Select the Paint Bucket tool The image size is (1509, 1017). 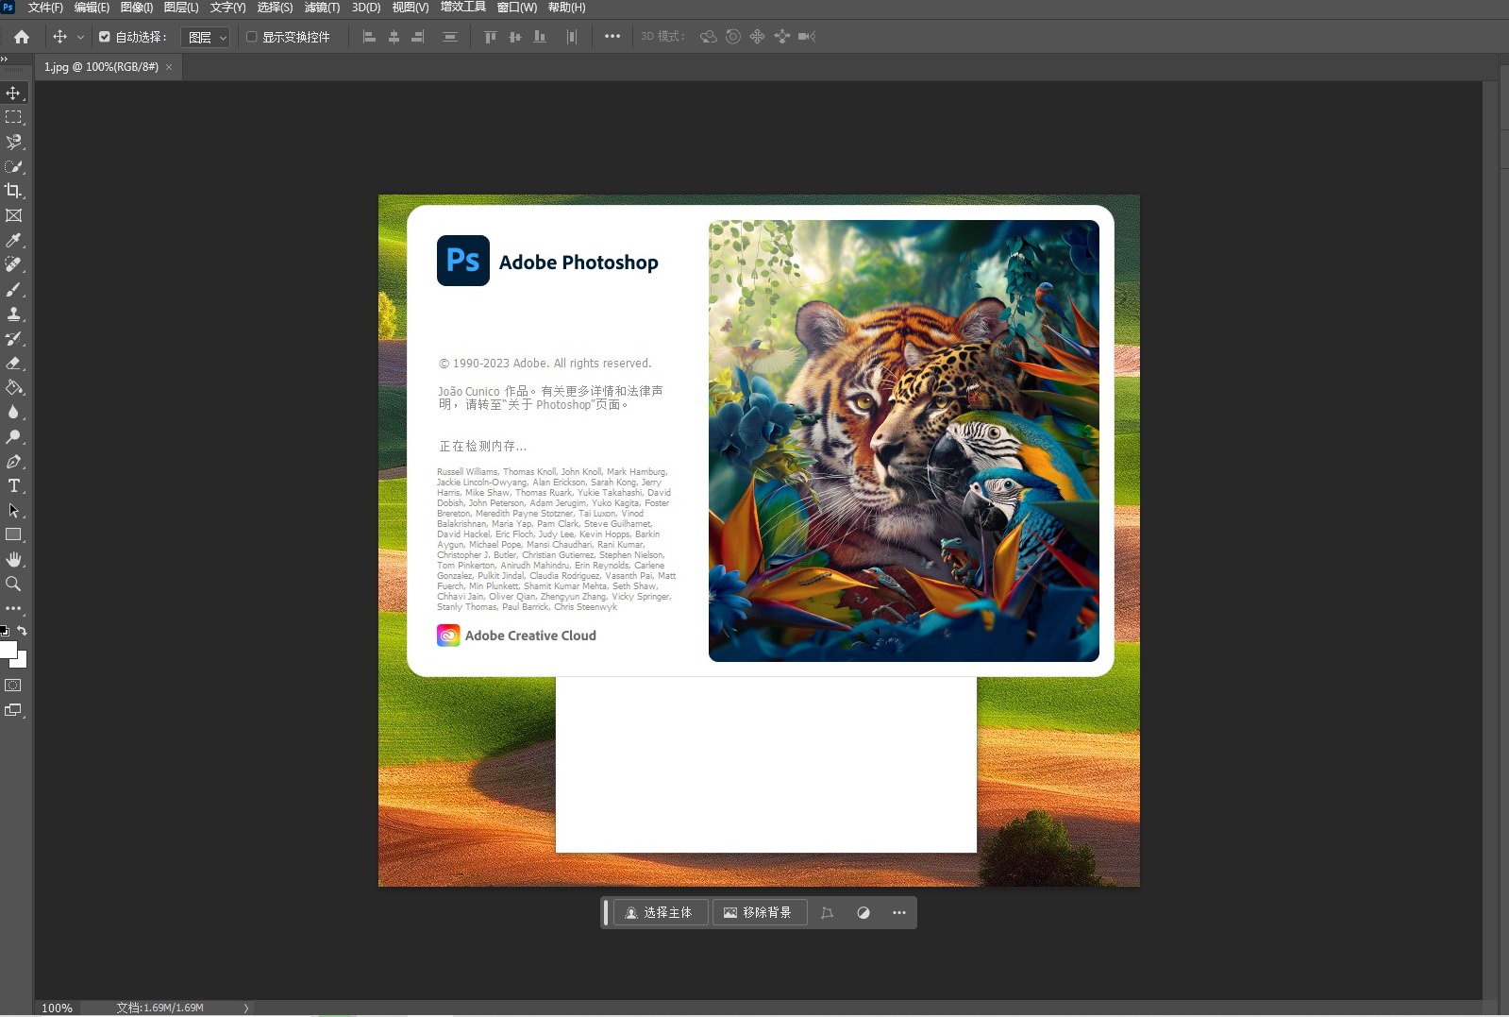[13, 387]
